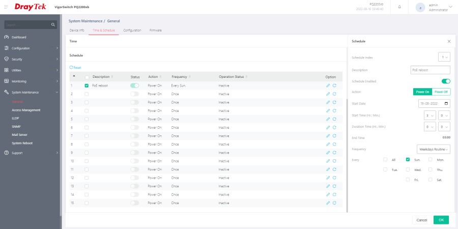Screen dimensions: 458x229
Task: Open the Device Info tab
Action: click(x=77, y=30)
